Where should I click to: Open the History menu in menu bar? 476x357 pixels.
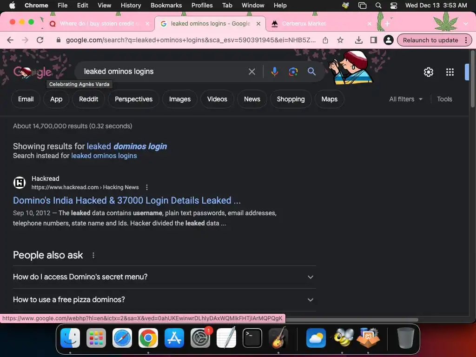click(131, 6)
